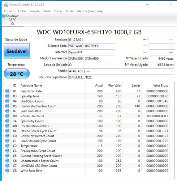Click status icon of Spin Retry Count row
The height and width of the screenshot is (181, 177).
(x=7, y=121)
